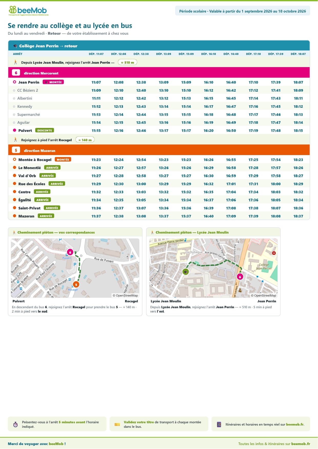This screenshot has height=449, width=318.
Task: Click the MONTÉE badge beside Jean Perrin
Action: (53, 82)
